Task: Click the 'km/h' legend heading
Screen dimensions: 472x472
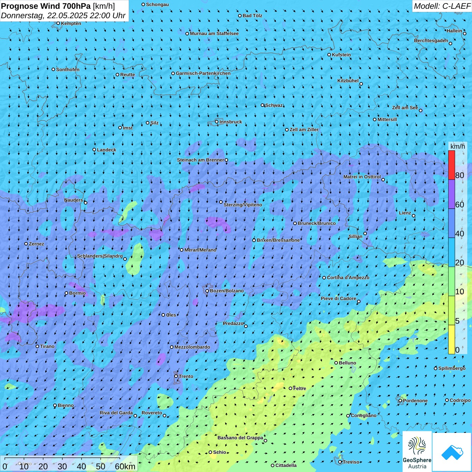Action: pyautogui.click(x=458, y=146)
